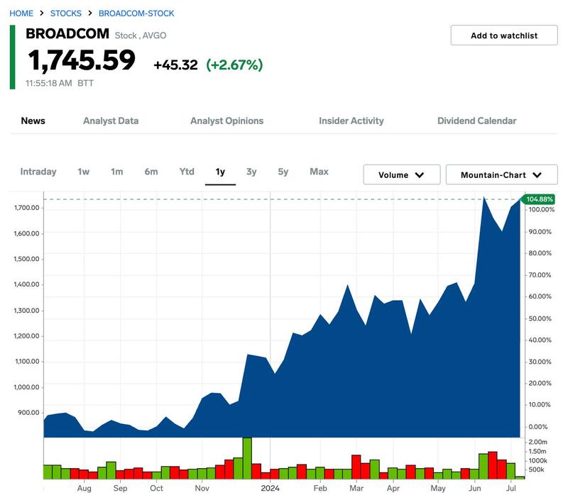Open the Analyst Opinions tab
The image size is (568, 500).
pos(226,121)
